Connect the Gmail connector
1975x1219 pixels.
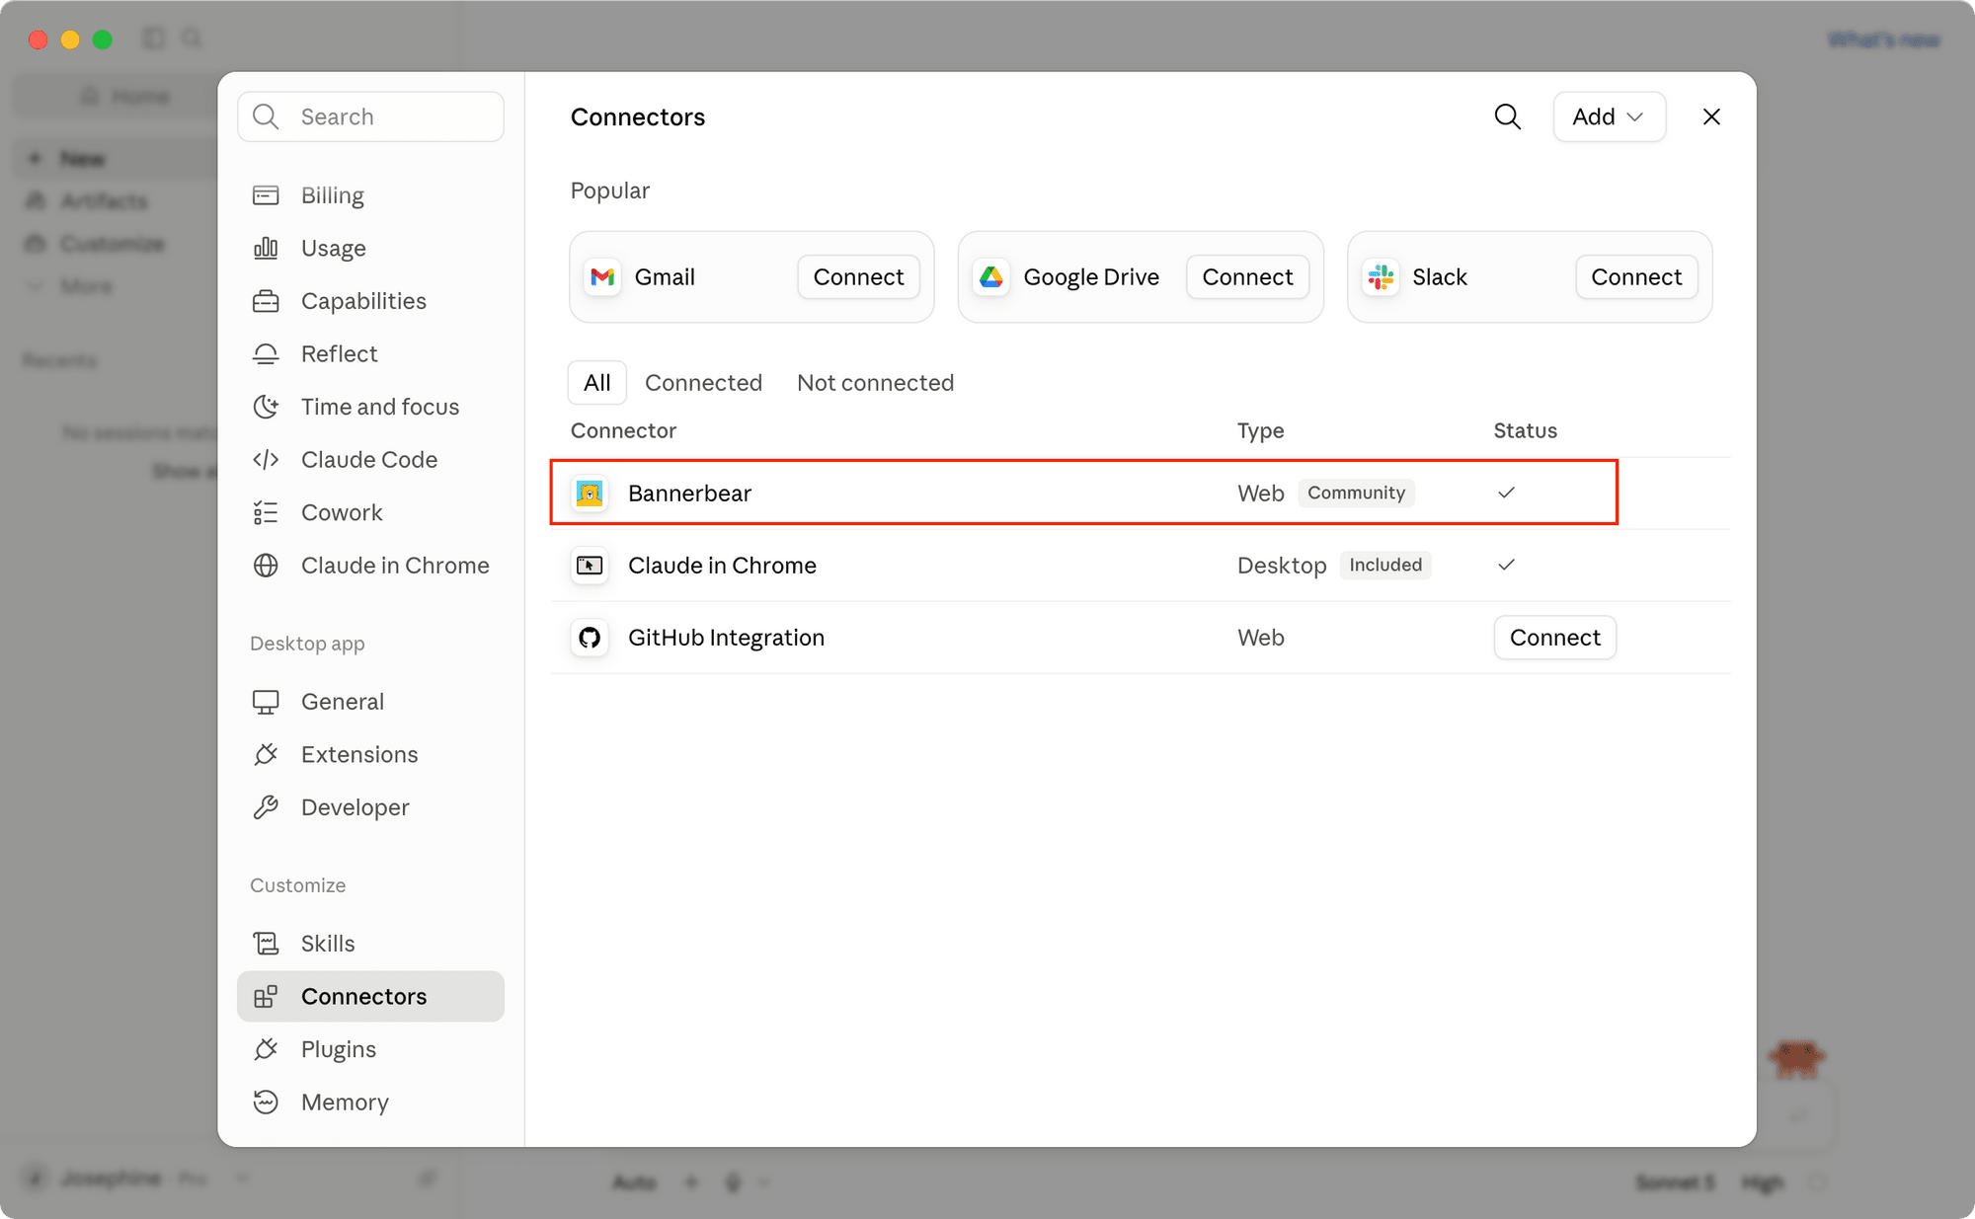(x=858, y=277)
